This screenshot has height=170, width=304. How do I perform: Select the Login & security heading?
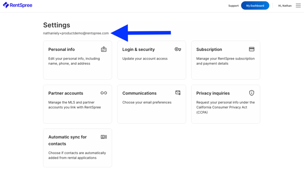[x=138, y=50]
